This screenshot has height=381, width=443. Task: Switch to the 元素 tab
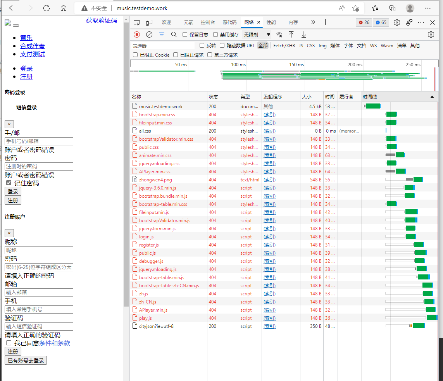point(188,22)
